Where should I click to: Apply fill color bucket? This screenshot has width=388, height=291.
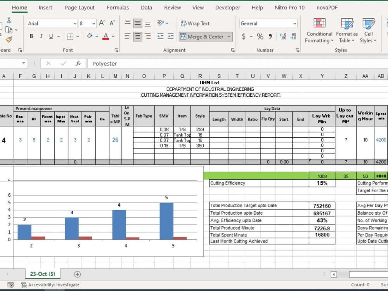(x=90, y=36)
